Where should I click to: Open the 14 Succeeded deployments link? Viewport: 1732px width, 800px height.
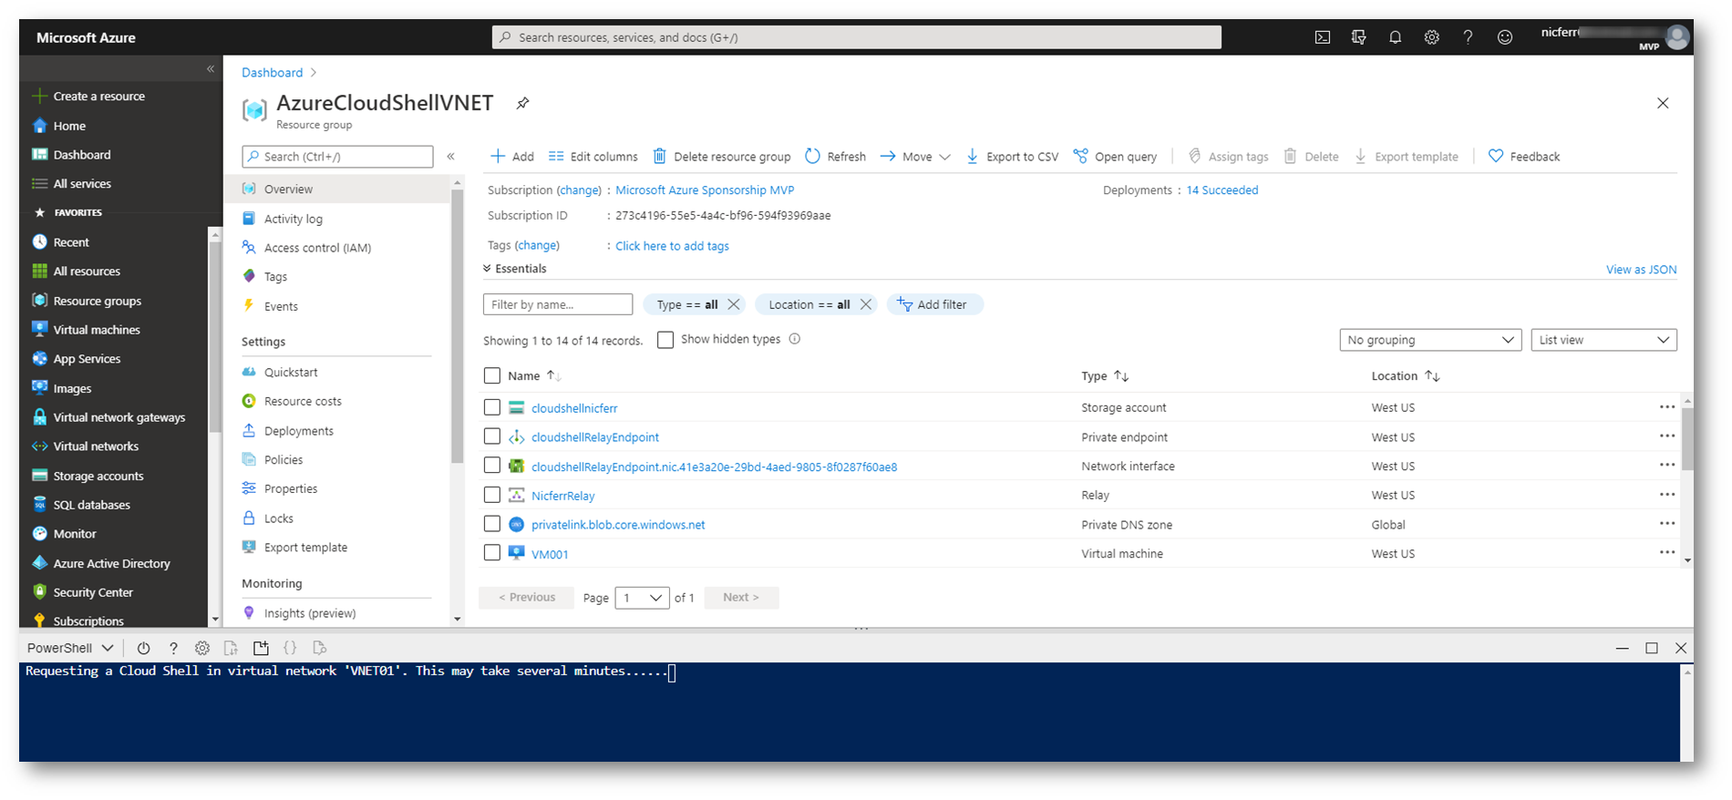click(x=1222, y=190)
